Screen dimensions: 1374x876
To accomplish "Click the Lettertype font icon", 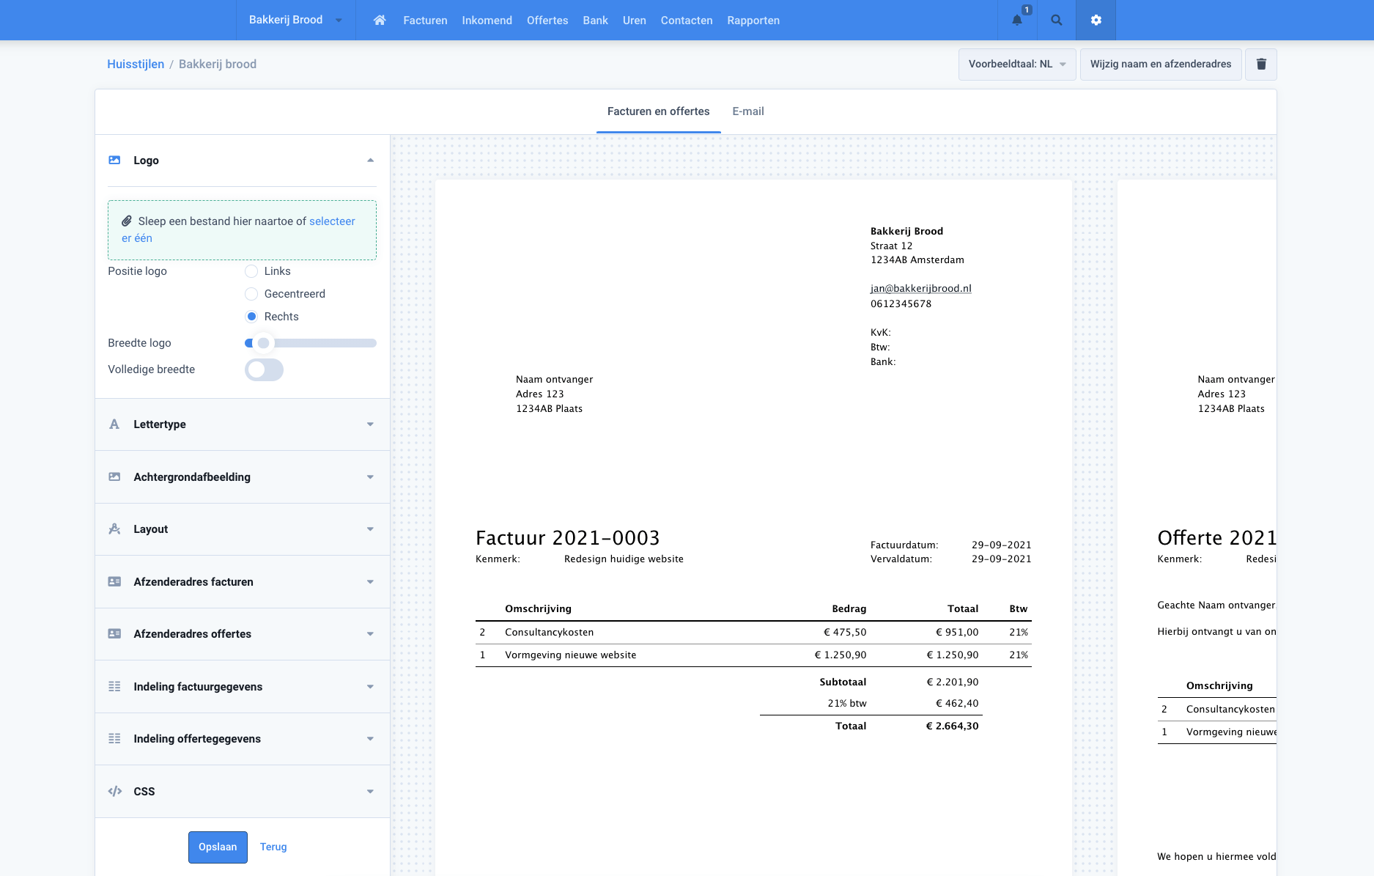I will [x=114, y=424].
